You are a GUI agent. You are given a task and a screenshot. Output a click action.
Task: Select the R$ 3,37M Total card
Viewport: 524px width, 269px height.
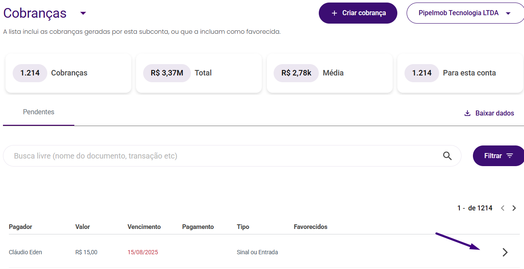point(199,73)
